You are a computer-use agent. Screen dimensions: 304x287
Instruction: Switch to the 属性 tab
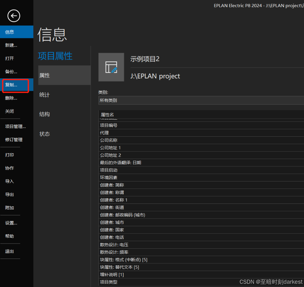[x=64, y=75]
